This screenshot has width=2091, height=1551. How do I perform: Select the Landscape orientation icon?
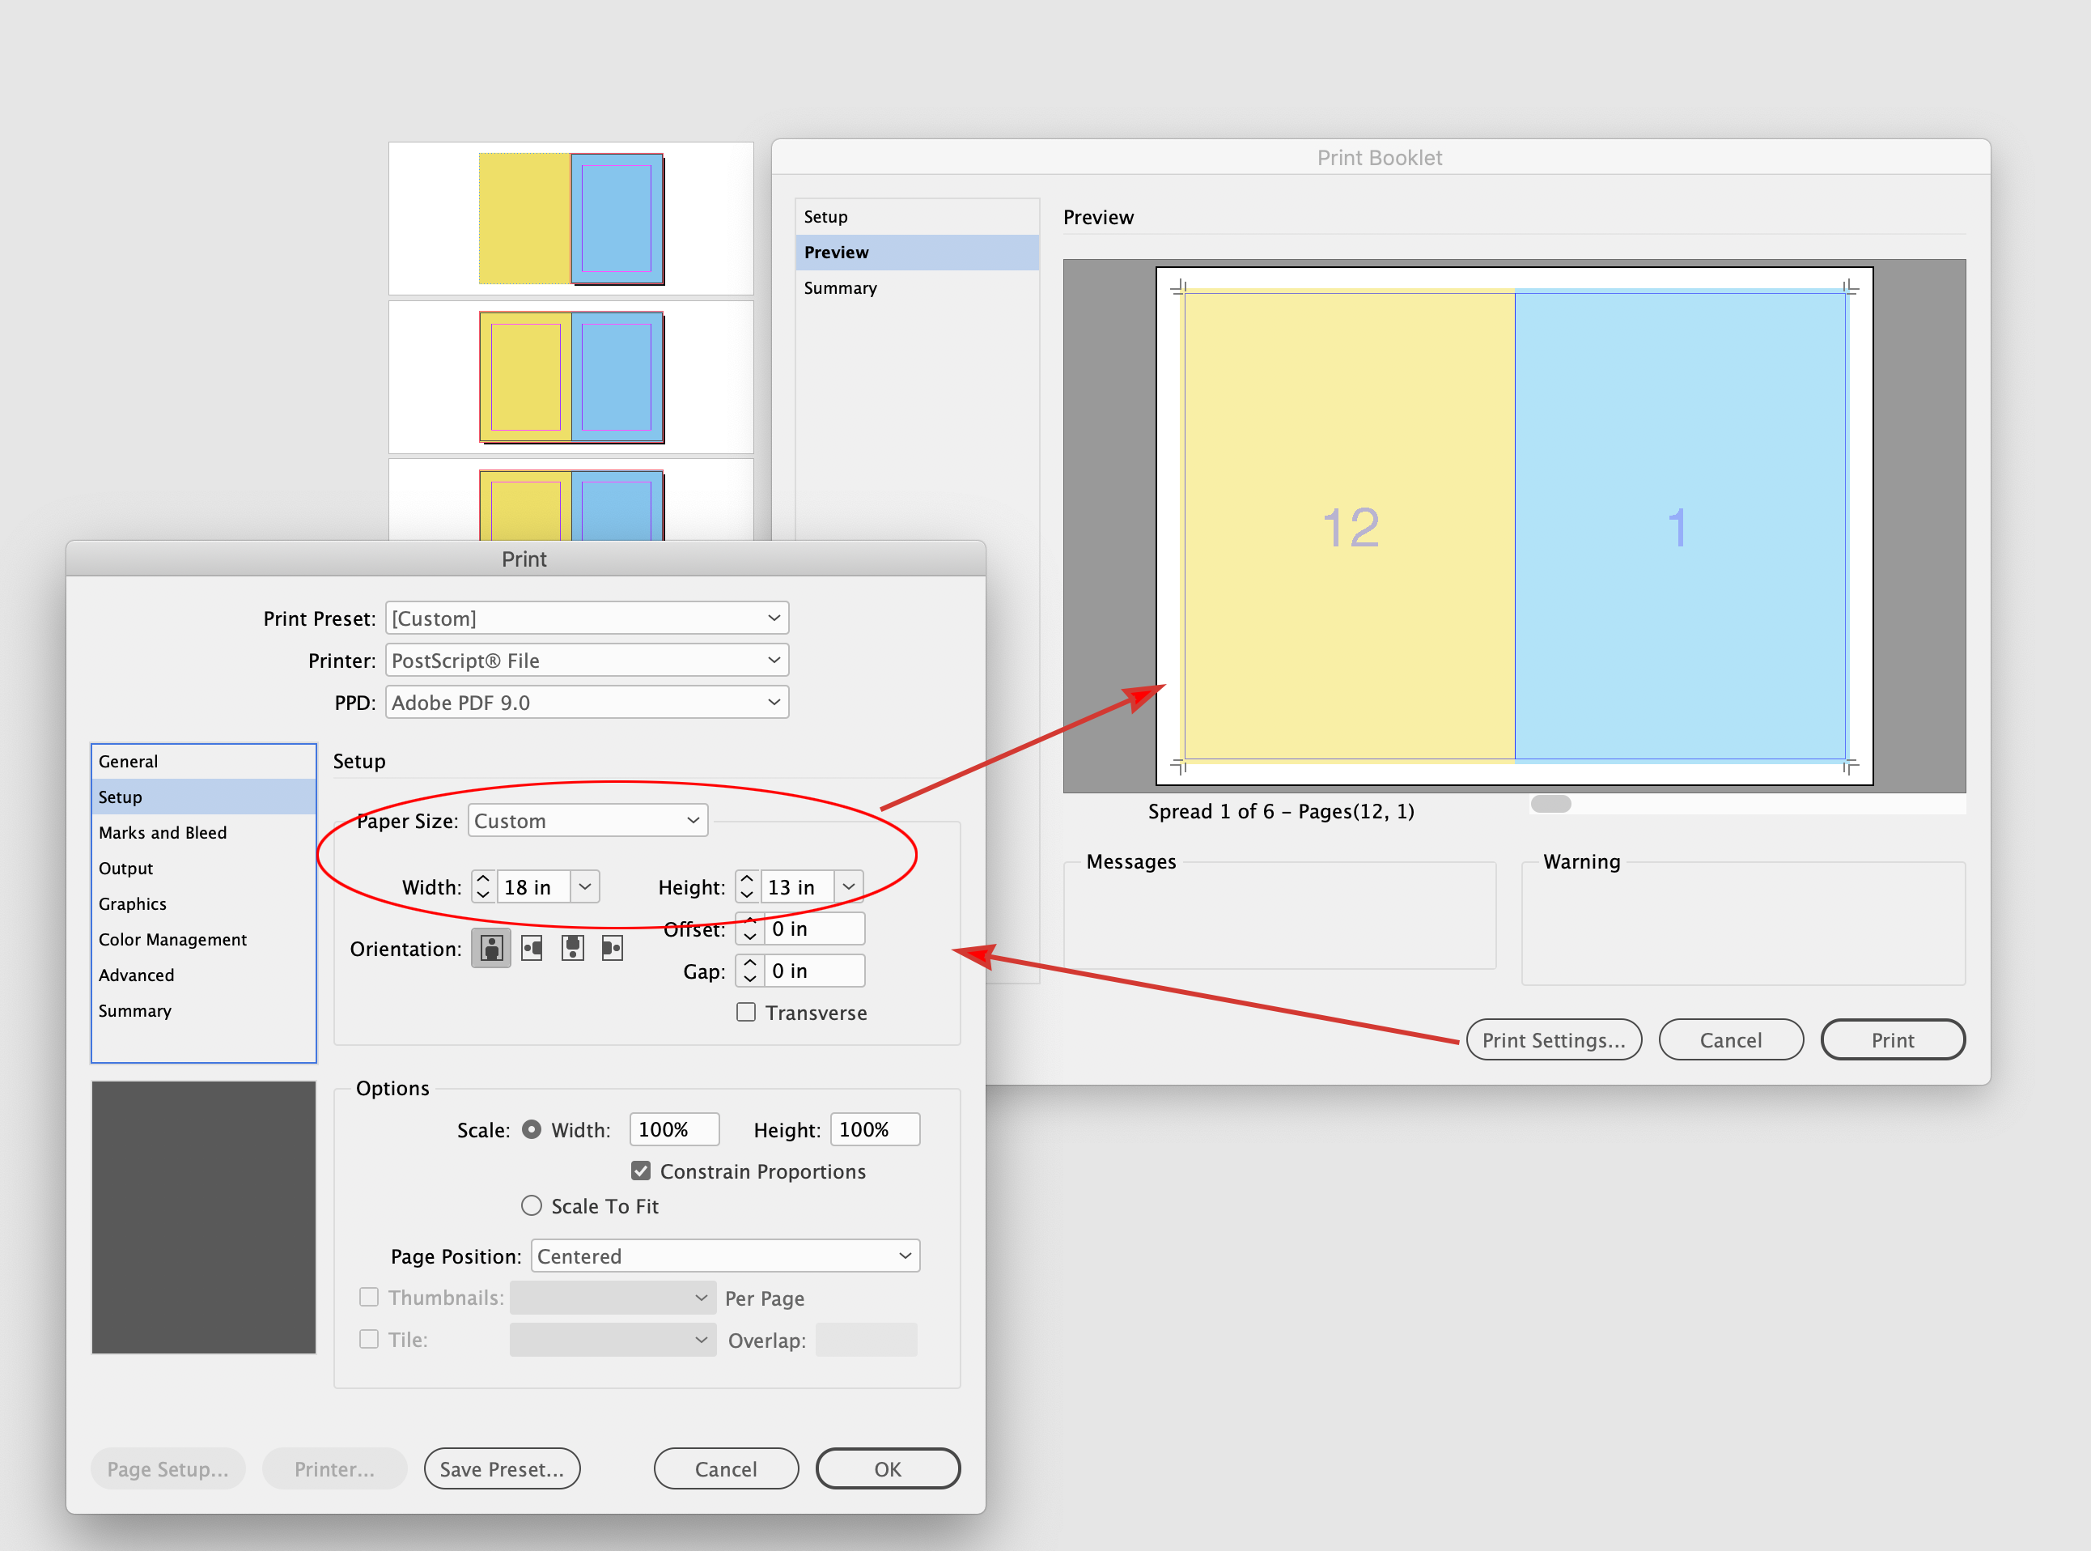click(531, 948)
